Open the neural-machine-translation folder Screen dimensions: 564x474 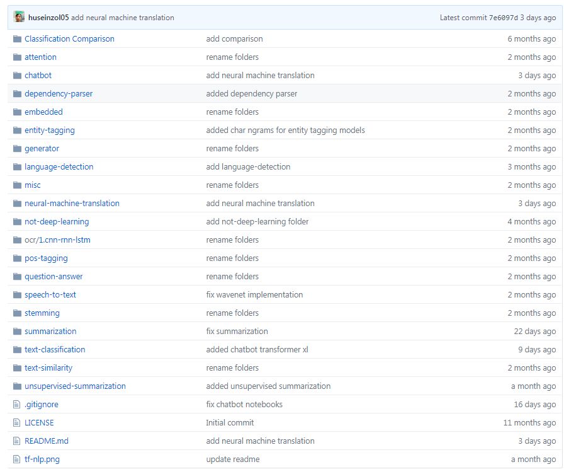(x=72, y=203)
